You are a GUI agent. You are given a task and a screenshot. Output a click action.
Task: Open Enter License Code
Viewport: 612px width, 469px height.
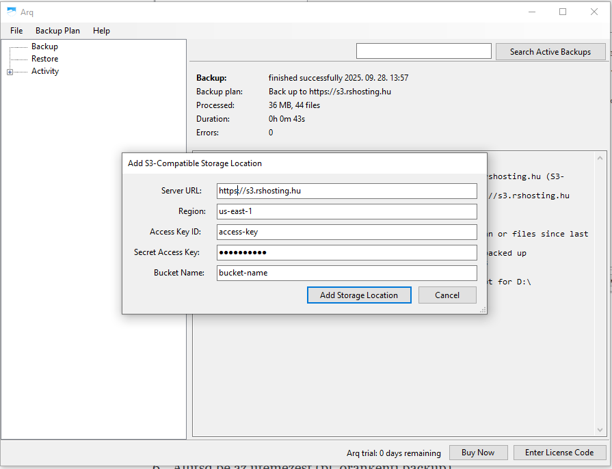[x=559, y=453]
